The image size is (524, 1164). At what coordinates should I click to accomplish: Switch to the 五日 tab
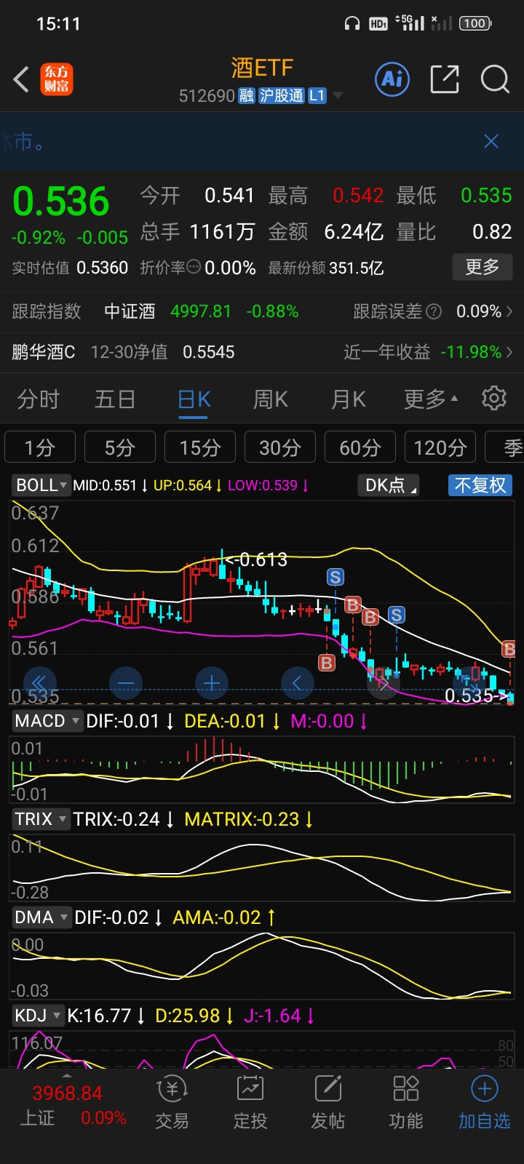coord(115,399)
